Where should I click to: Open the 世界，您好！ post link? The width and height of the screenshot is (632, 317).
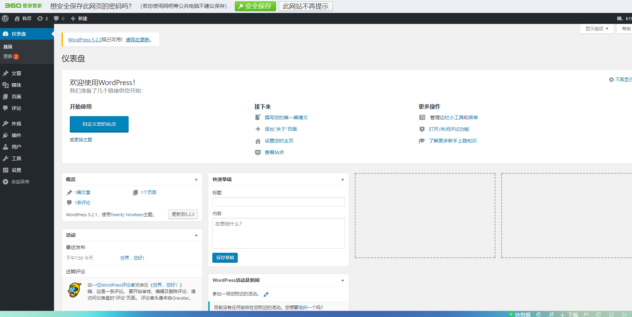[132, 258]
